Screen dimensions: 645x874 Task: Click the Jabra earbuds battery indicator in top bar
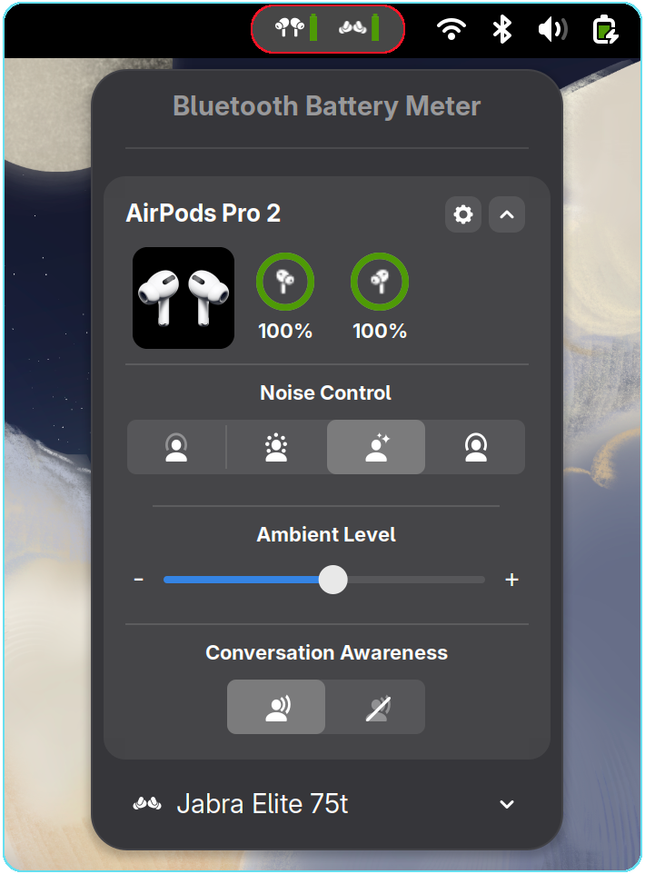pos(358,28)
